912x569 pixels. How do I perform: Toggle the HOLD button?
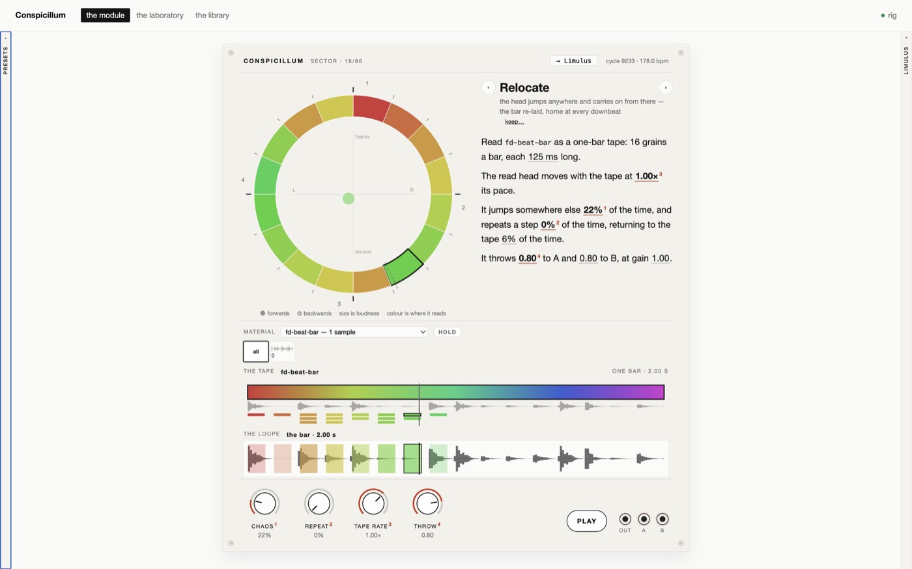pos(447,332)
